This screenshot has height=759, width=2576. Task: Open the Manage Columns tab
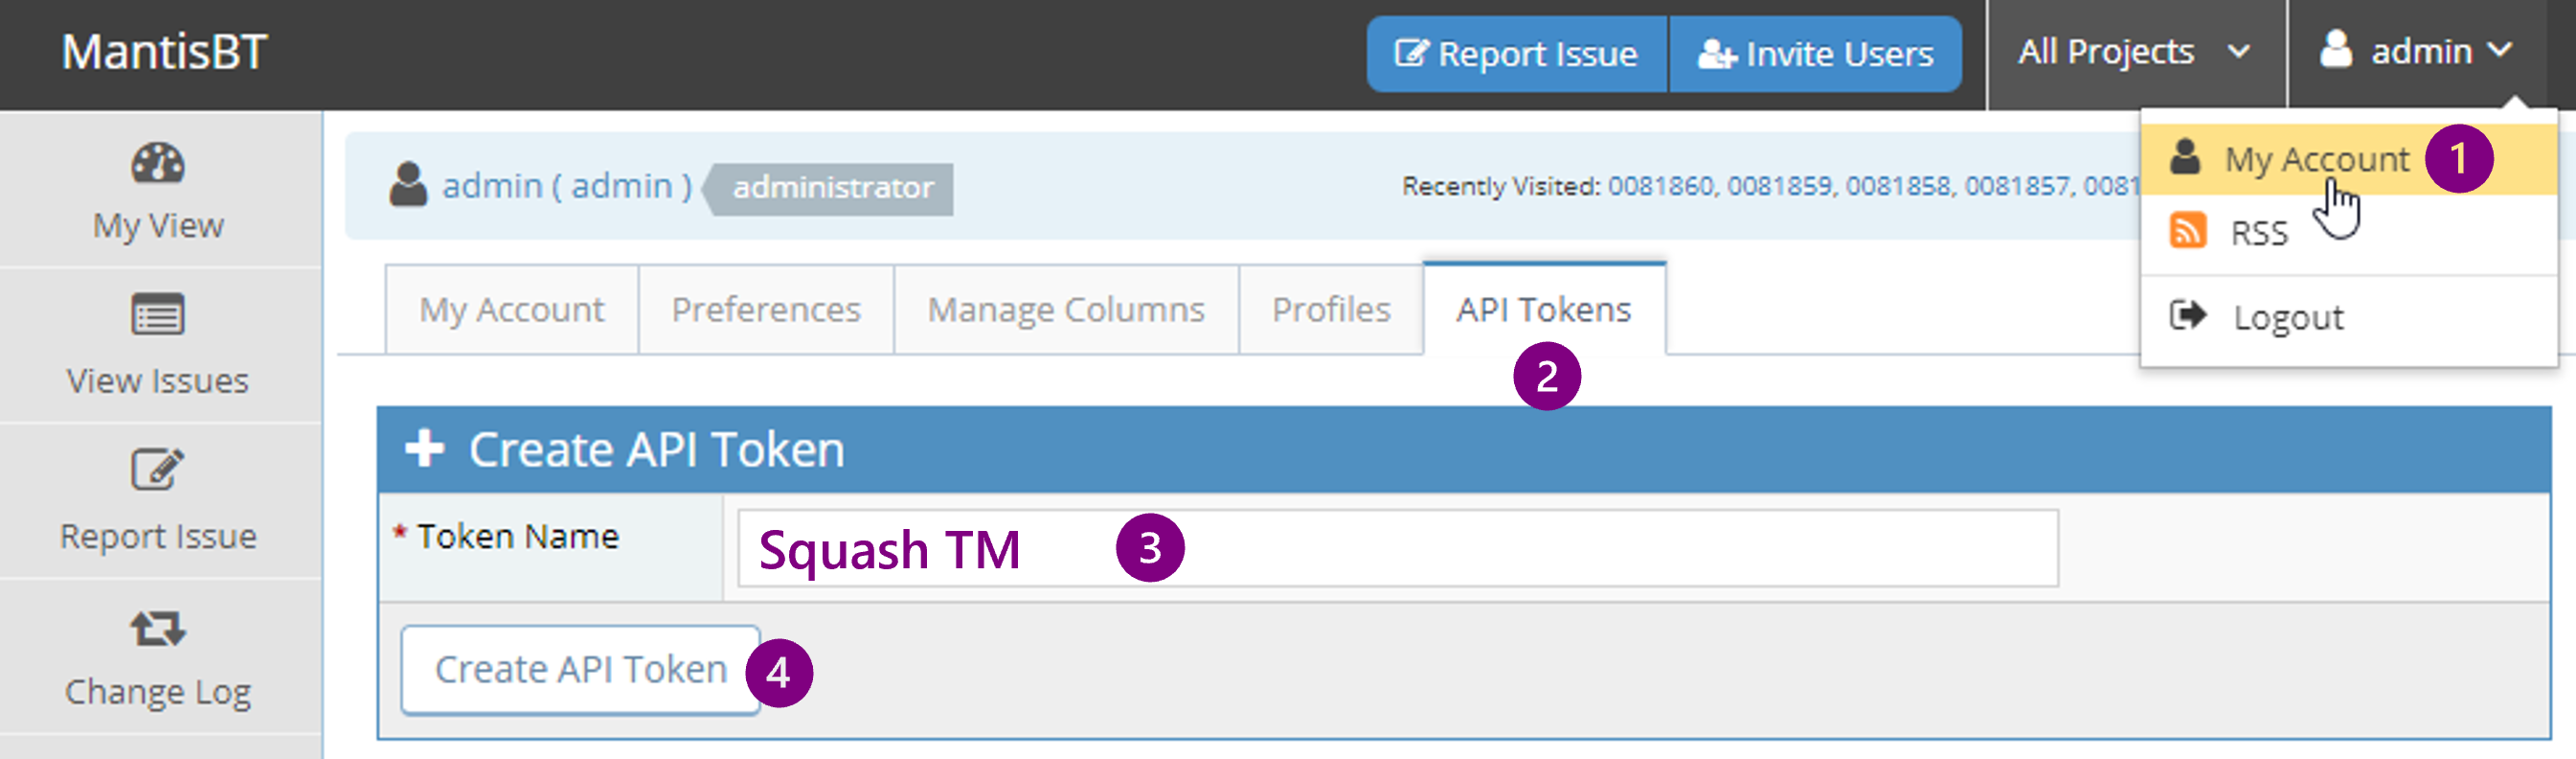point(1065,310)
